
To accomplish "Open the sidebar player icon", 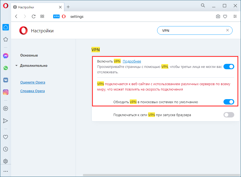I will point(6,109).
